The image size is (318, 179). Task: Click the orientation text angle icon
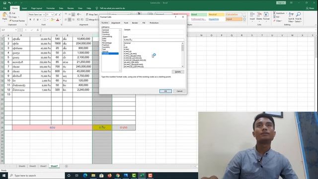tap(79, 14)
